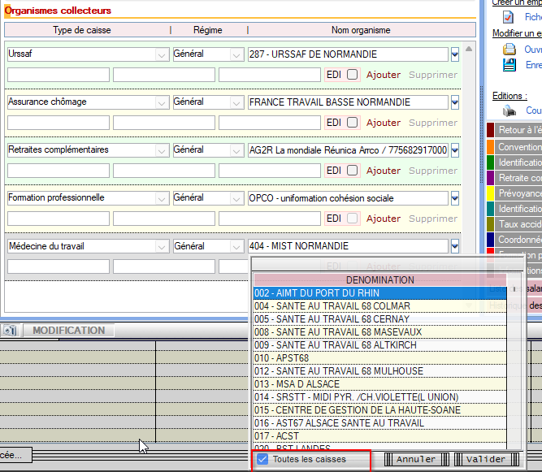This screenshot has height=472, width=542.
Task: Click the open folder icon under Modifier
Action: pyautogui.click(x=509, y=50)
